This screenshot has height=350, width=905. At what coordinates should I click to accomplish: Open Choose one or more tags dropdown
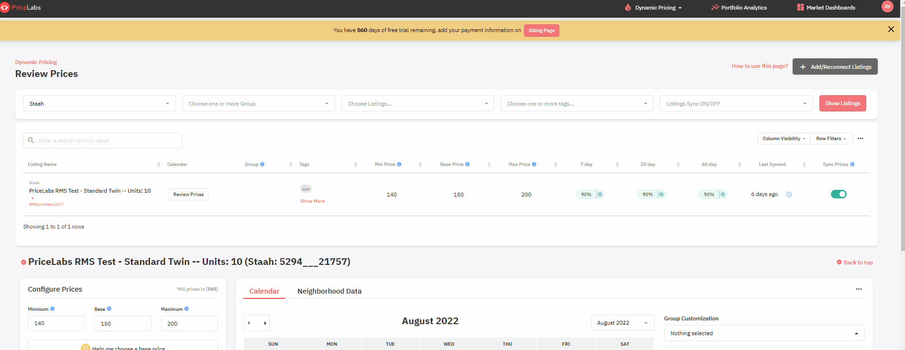tap(577, 103)
